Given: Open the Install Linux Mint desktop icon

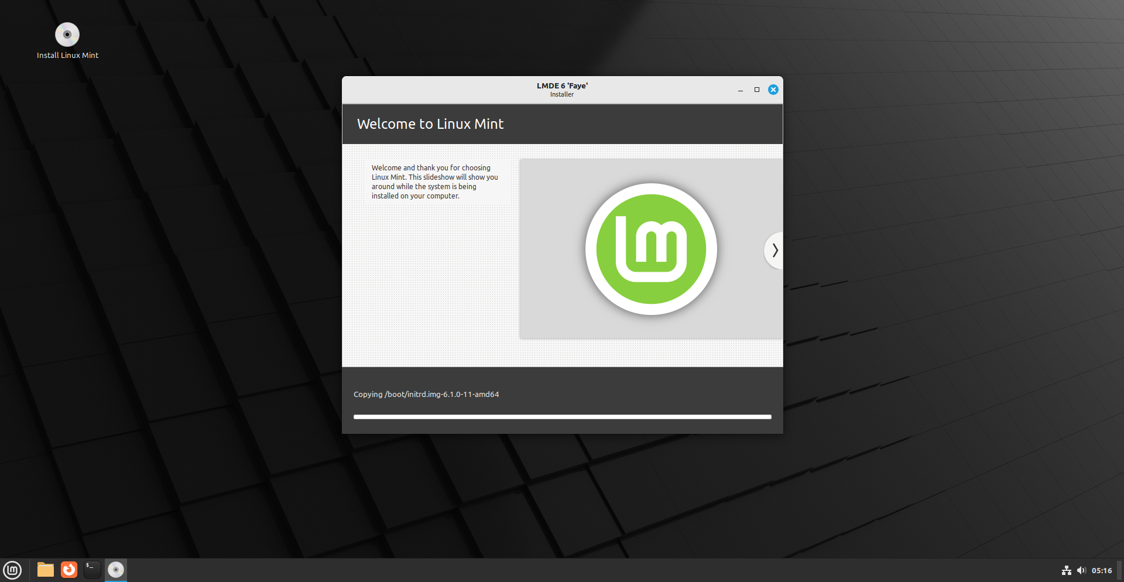Looking at the screenshot, I should (67, 41).
